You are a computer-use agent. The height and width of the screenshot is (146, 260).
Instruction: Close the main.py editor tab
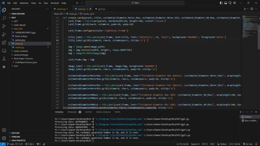(x=90, y=9)
